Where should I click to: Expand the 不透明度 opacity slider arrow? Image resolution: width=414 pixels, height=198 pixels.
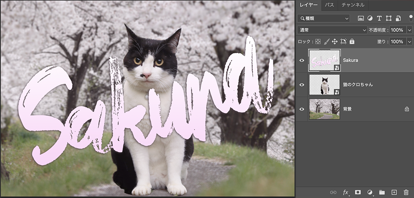coord(410,30)
